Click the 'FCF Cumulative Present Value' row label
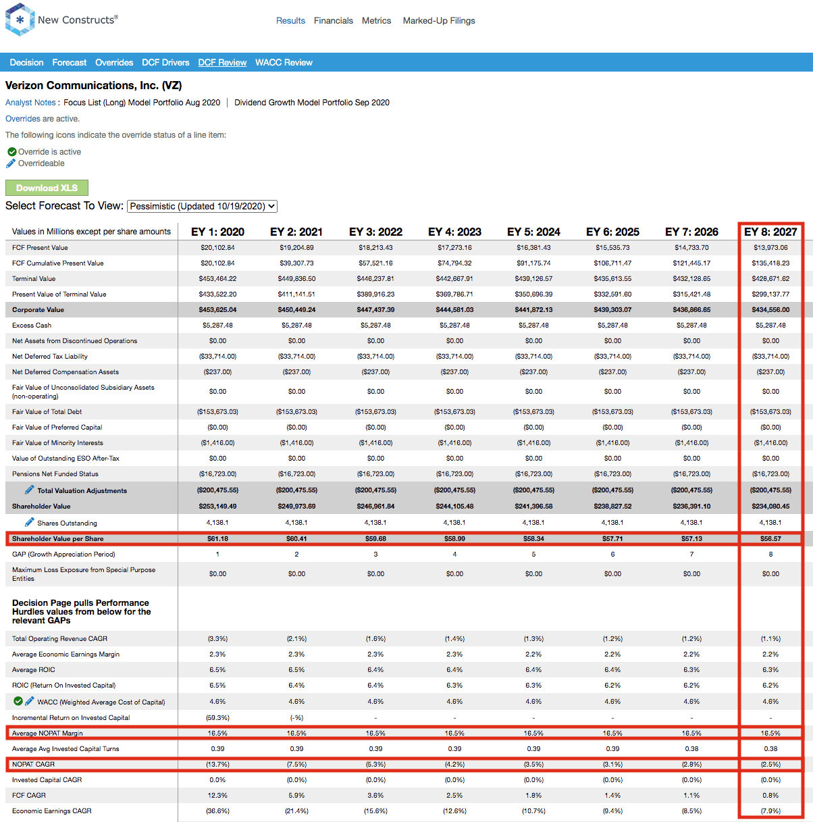Viewport: 813px width, 822px height. pos(57,263)
